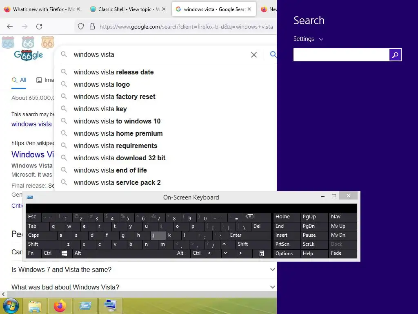Reload the page in Firefox

point(39,27)
